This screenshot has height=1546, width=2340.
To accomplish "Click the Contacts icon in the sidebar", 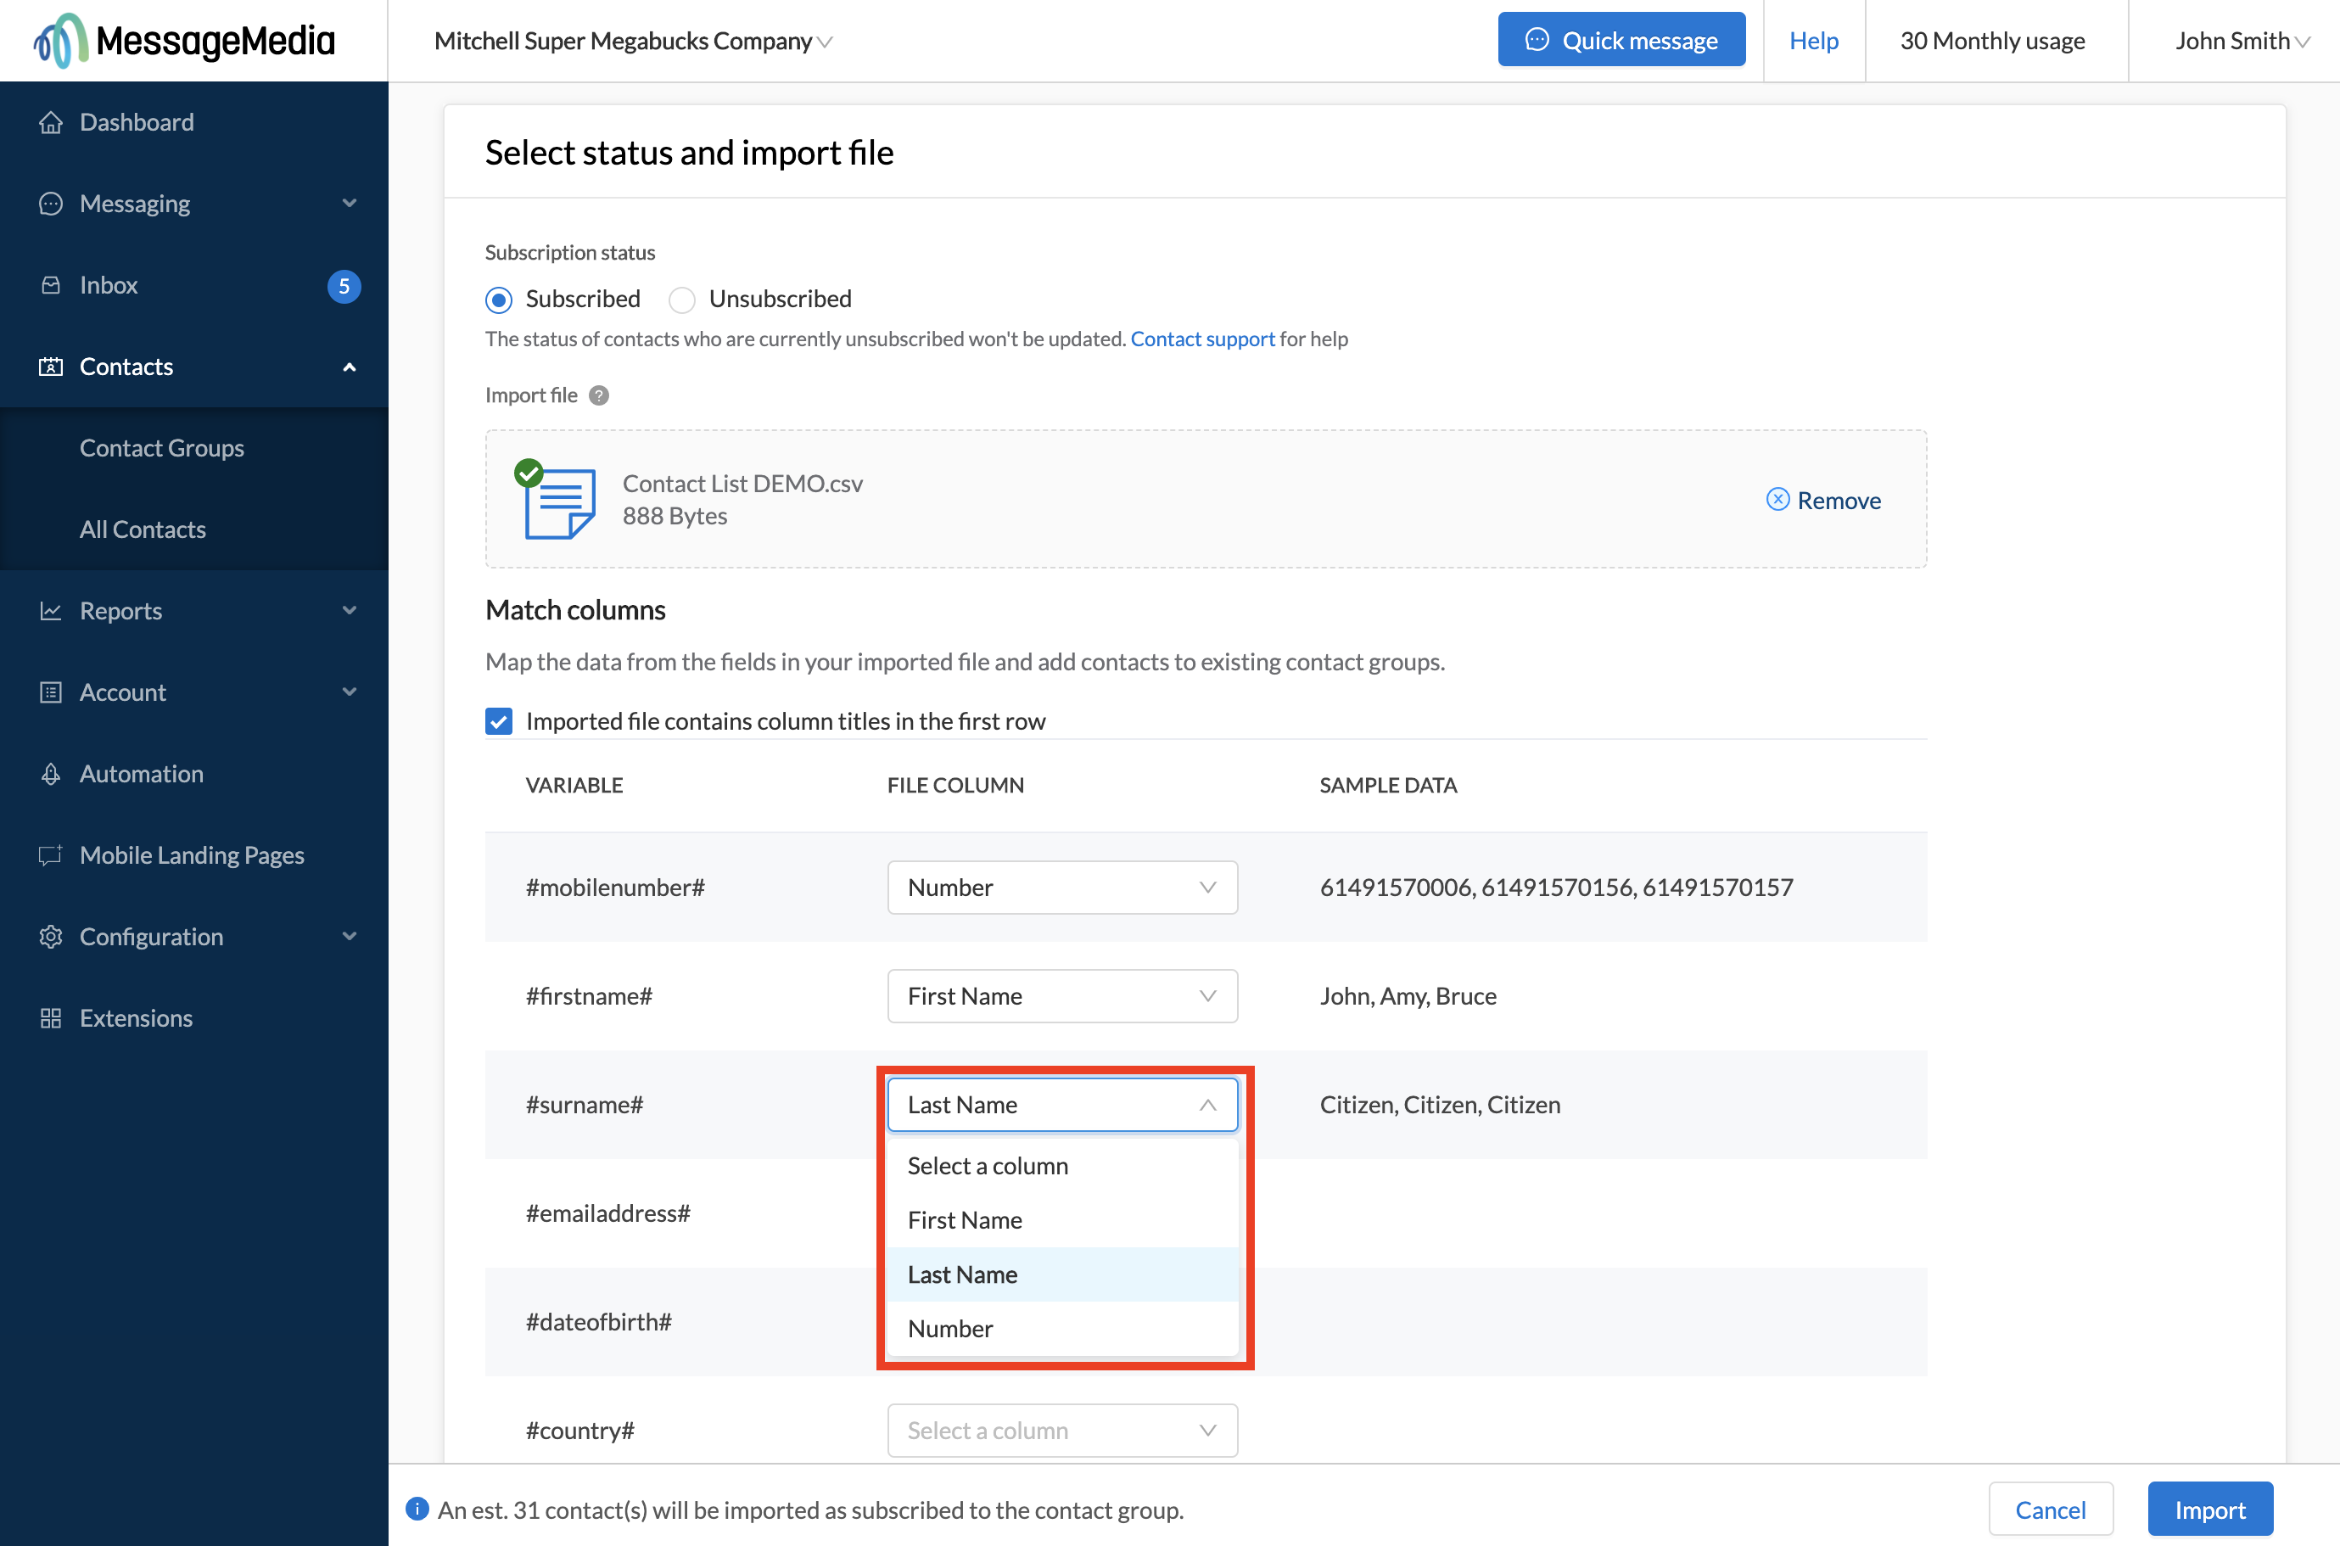I will 51,366.
